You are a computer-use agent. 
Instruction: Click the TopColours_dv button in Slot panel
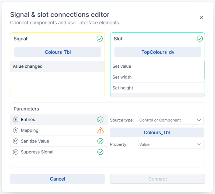click(158, 52)
